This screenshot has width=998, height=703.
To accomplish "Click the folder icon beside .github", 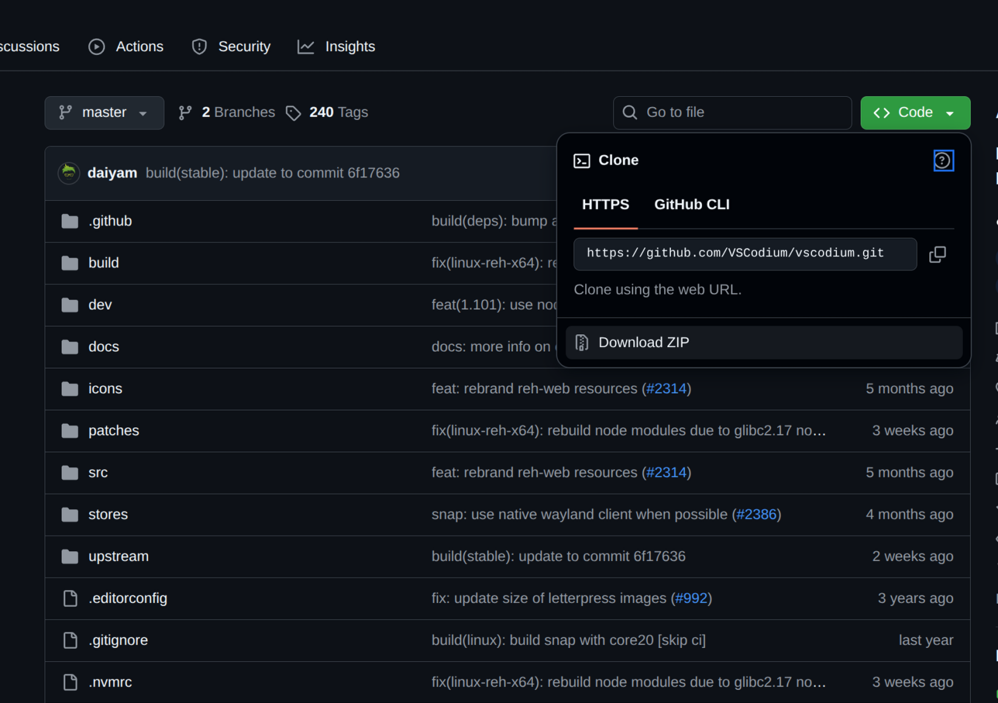I will click(70, 221).
